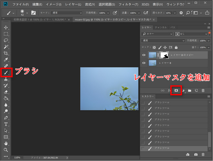Open the なし color filter dropdown
Image resolution: width=213 pixels, height=161 pixels.
(x=191, y=34)
